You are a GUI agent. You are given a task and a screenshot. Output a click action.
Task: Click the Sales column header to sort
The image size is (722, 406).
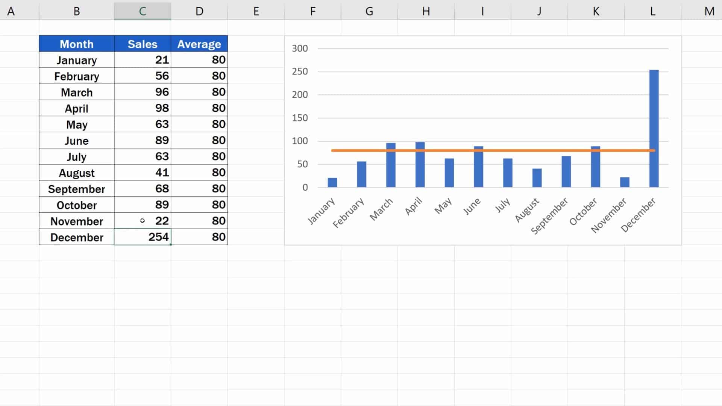coord(142,44)
